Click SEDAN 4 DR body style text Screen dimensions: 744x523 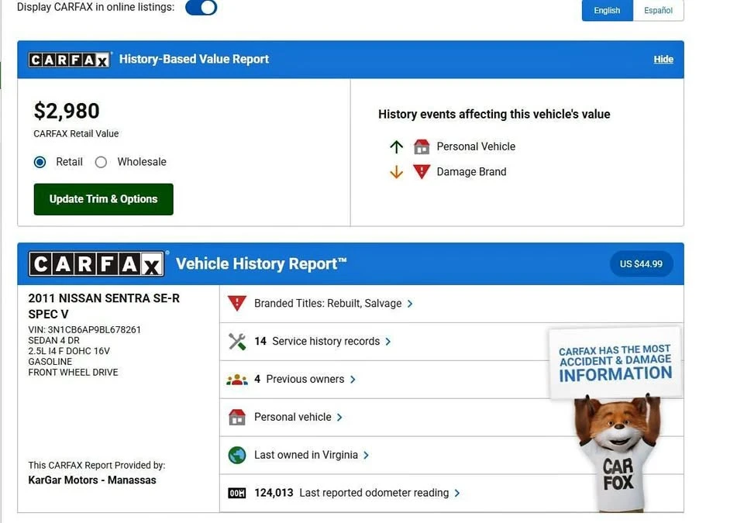[x=53, y=340]
